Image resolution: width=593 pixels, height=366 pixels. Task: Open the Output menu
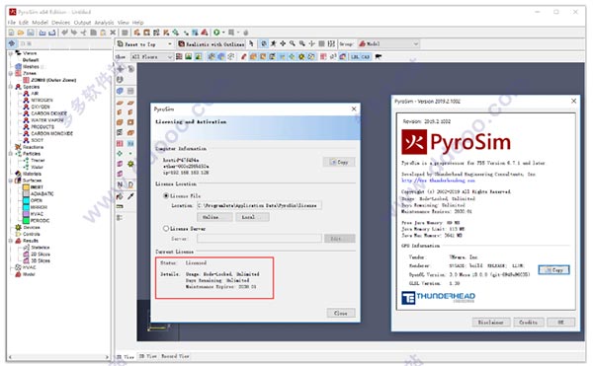coord(82,23)
